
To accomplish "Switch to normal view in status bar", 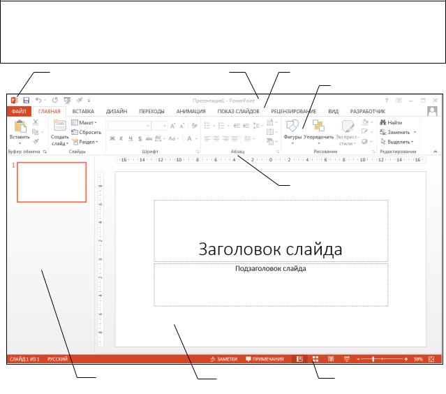I will coord(299,359).
